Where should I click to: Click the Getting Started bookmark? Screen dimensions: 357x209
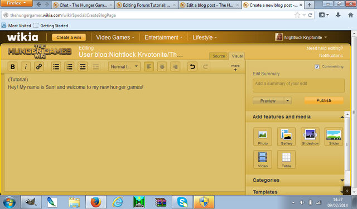(51, 26)
